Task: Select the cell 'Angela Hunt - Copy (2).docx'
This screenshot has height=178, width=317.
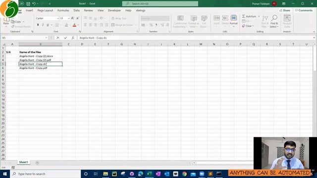Action: (x=40, y=56)
